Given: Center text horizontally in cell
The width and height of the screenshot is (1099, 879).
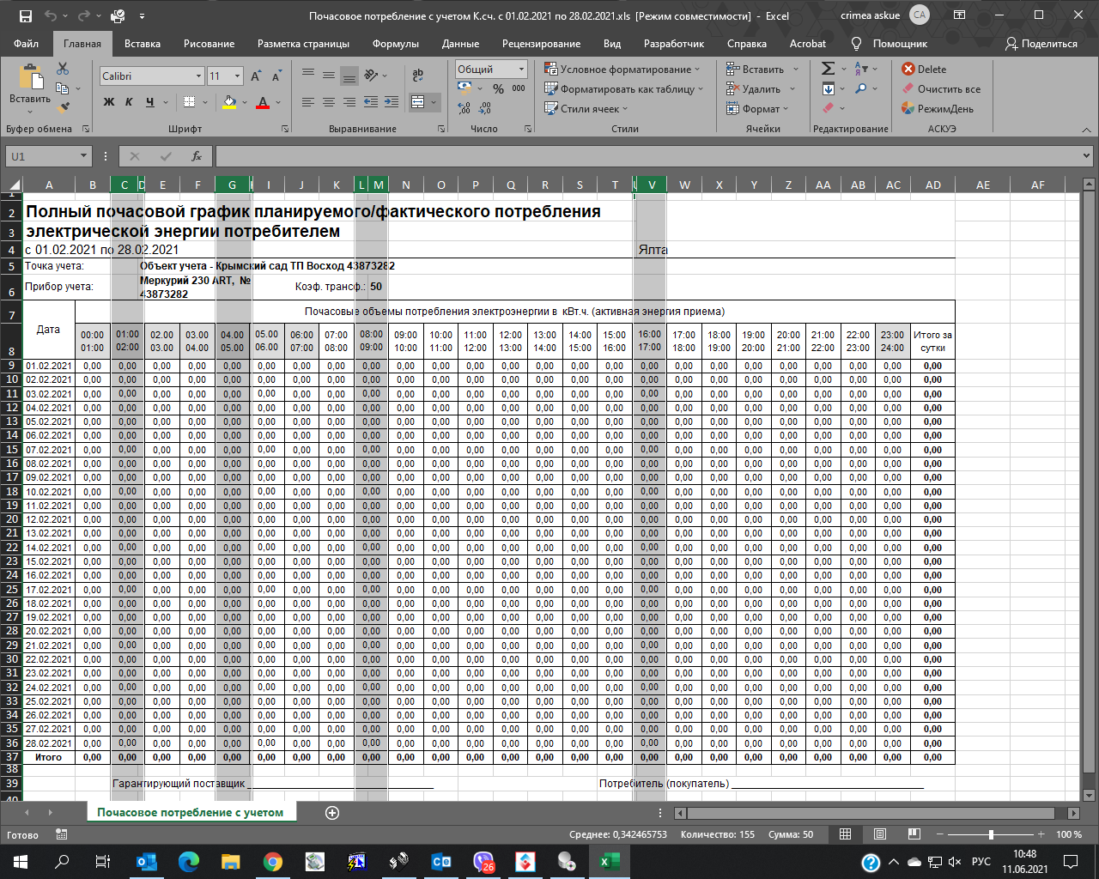Looking at the screenshot, I should (x=329, y=102).
